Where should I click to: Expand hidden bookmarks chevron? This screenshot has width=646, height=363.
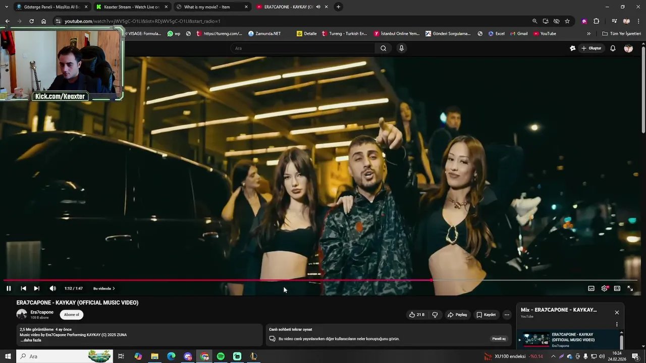point(588,34)
